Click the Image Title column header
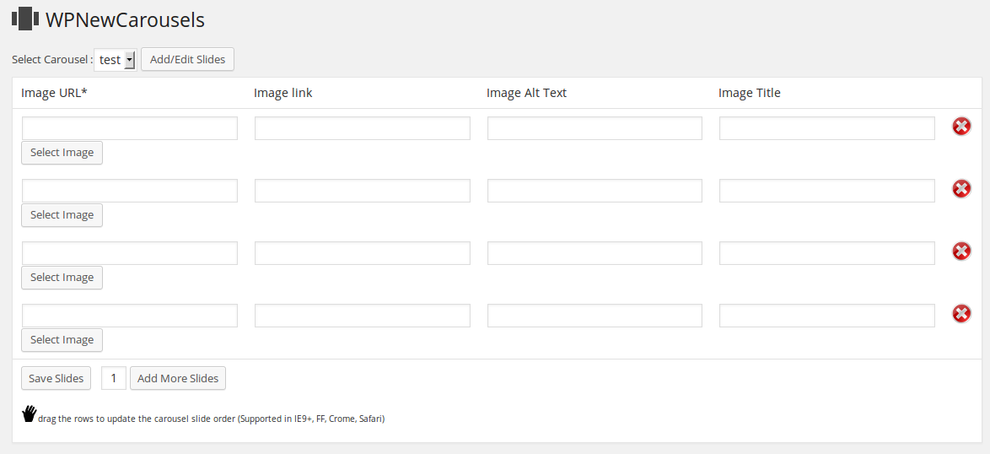The width and height of the screenshot is (990, 454). tap(750, 93)
